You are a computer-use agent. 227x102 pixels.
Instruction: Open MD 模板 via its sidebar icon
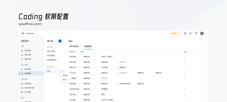click(x=22, y=92)
